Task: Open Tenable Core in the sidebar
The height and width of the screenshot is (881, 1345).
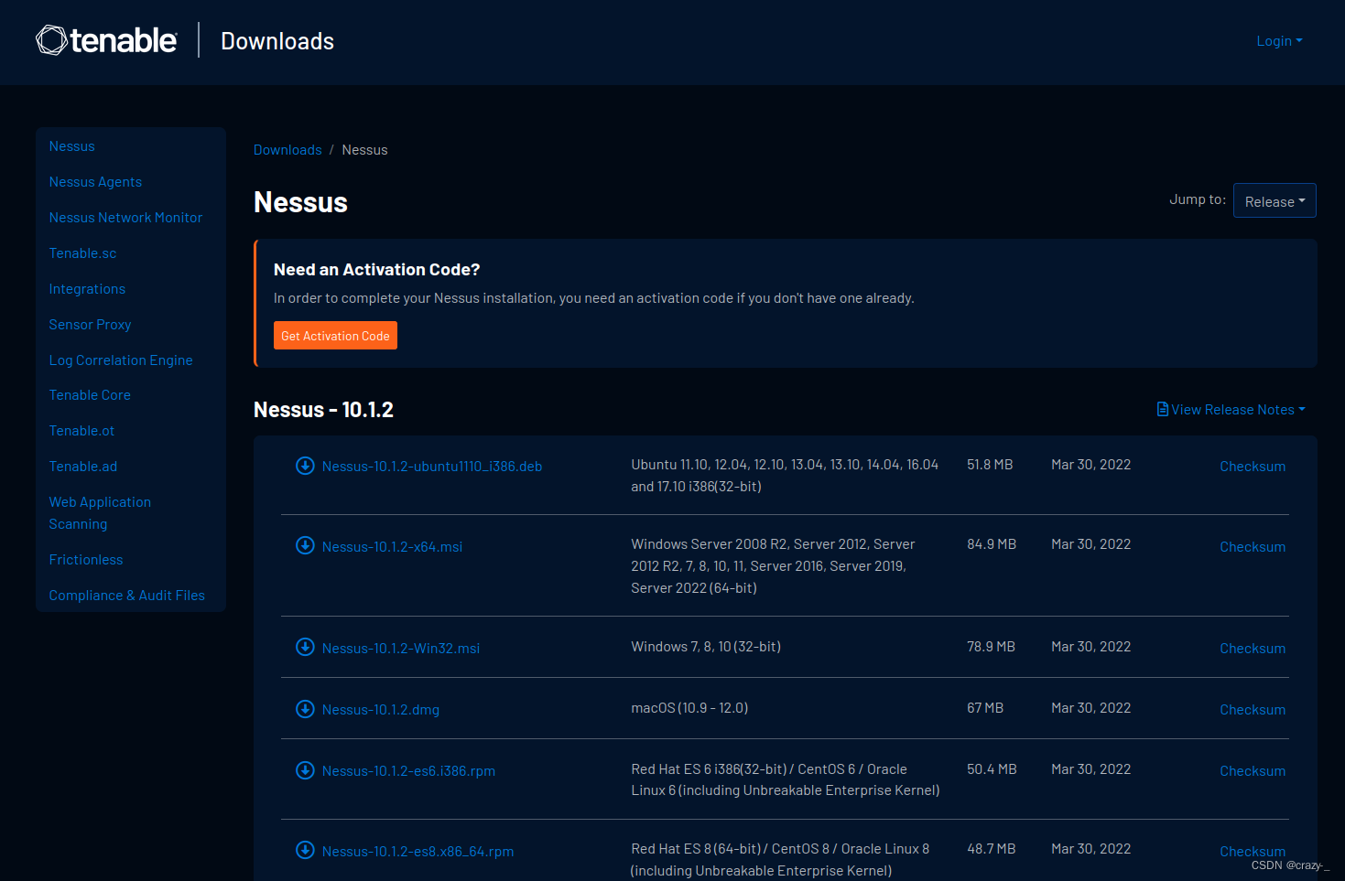Action: click(90, 395)
